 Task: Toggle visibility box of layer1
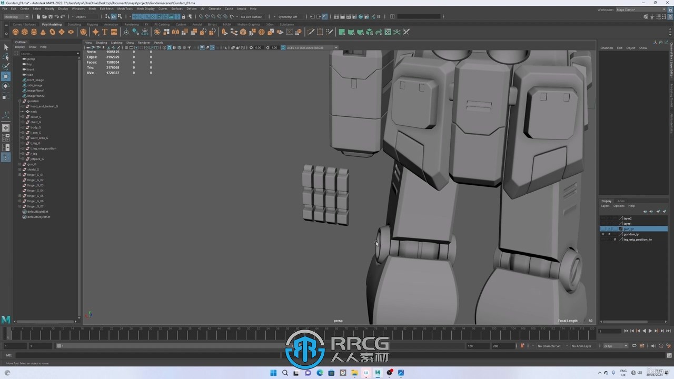coord(603,224)
